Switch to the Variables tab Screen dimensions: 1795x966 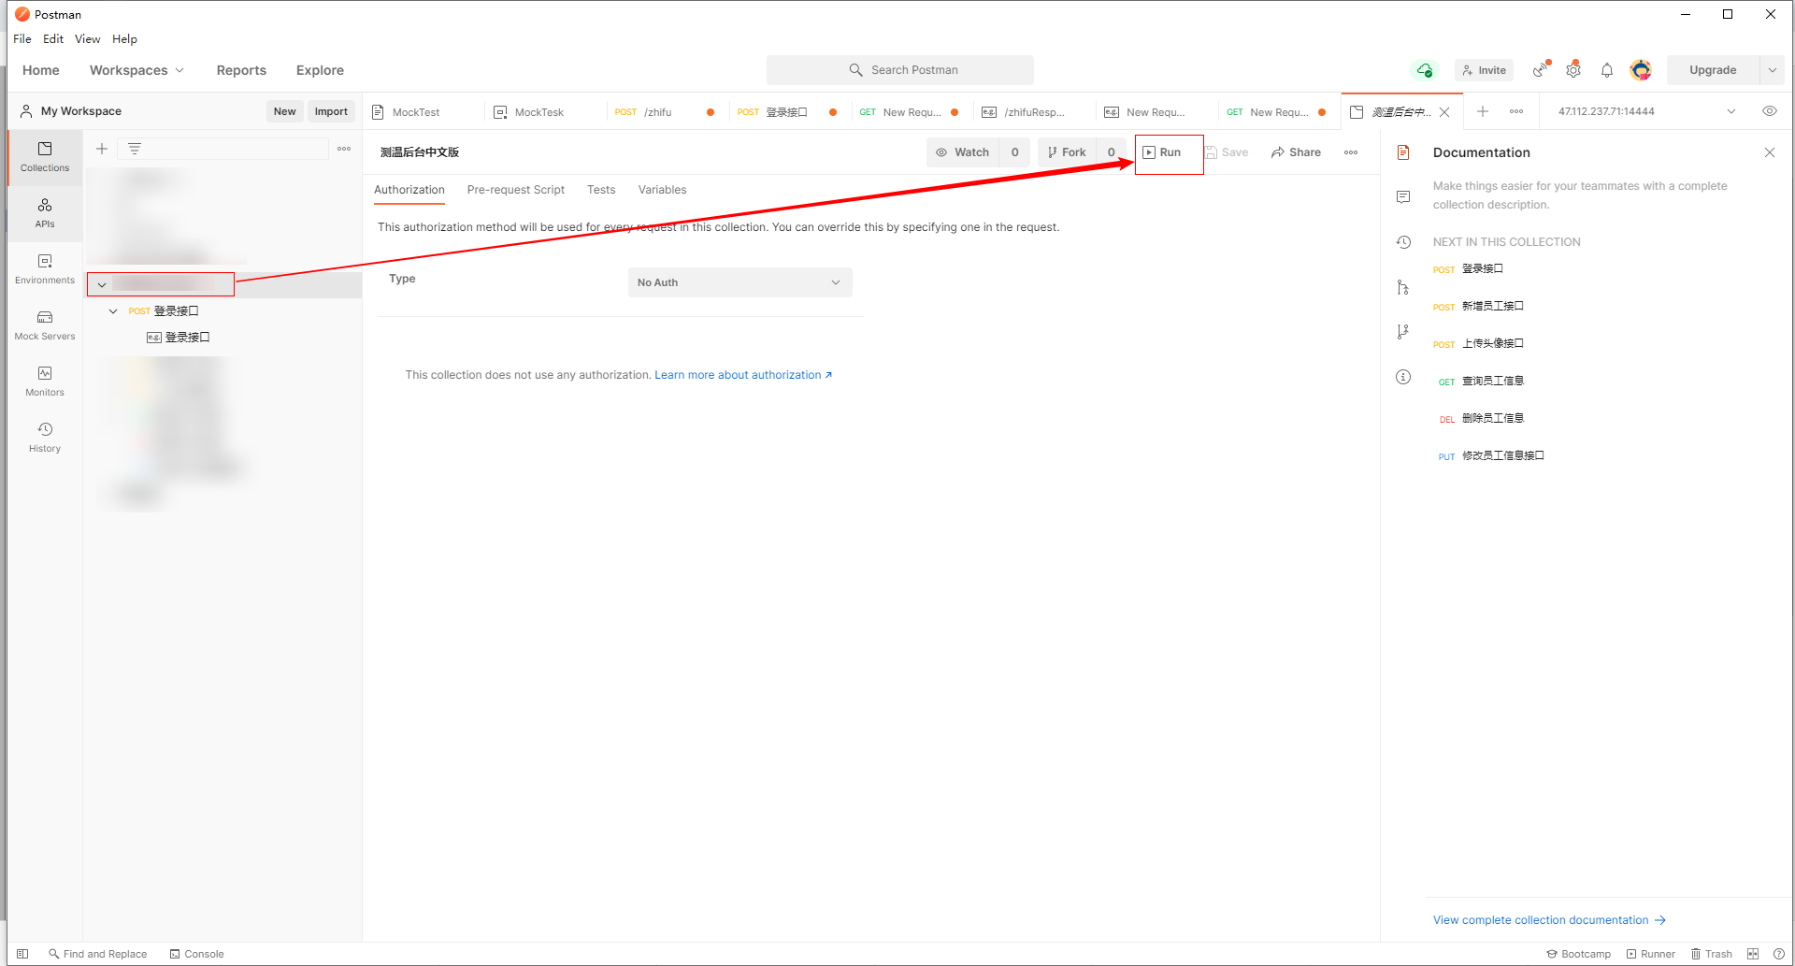pyautogui.click(x=662, y=190)
